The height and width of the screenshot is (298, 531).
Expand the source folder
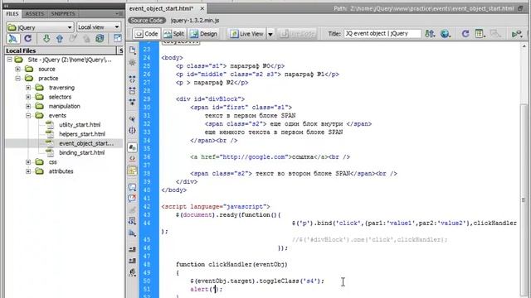(17, 69)
